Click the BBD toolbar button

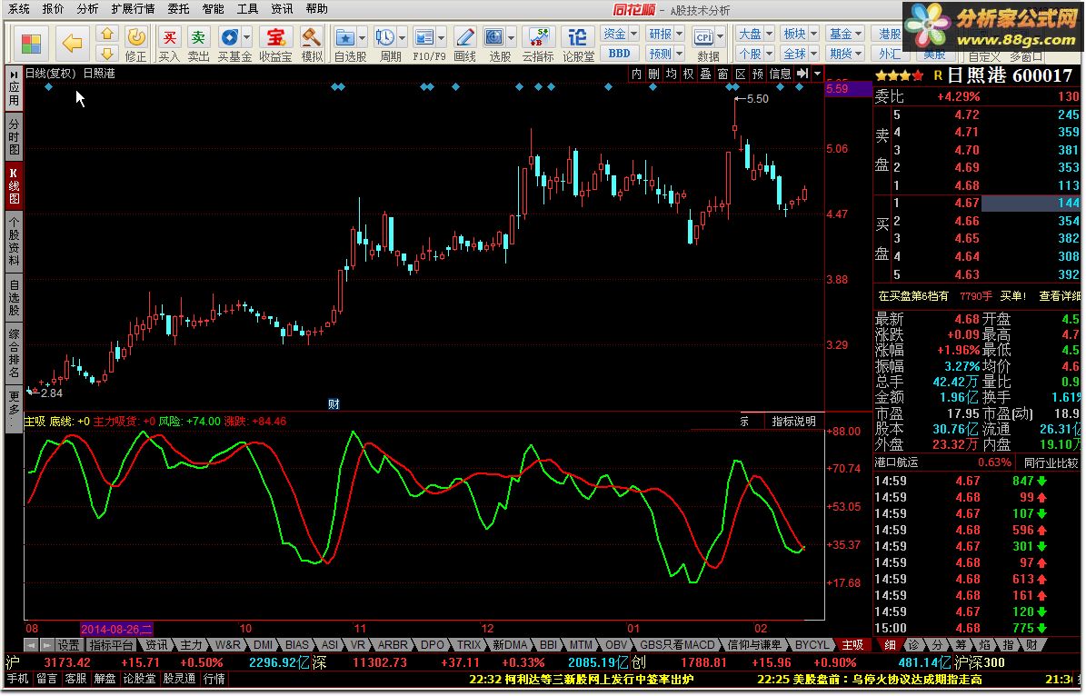click(x=619, y=54)
